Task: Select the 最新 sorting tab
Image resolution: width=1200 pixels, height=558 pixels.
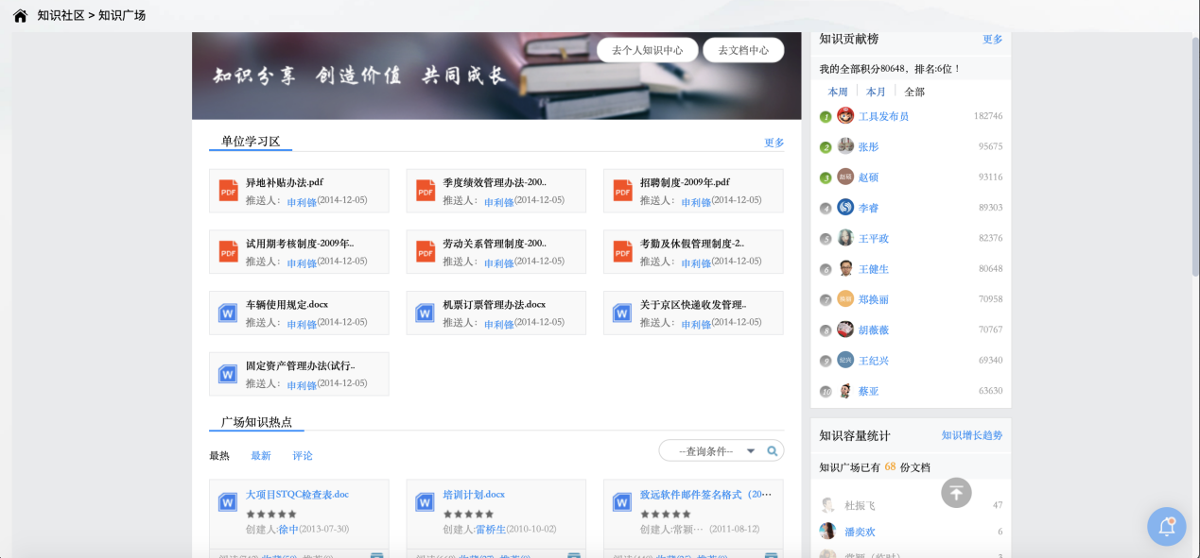Action: (x=261, y=456)
